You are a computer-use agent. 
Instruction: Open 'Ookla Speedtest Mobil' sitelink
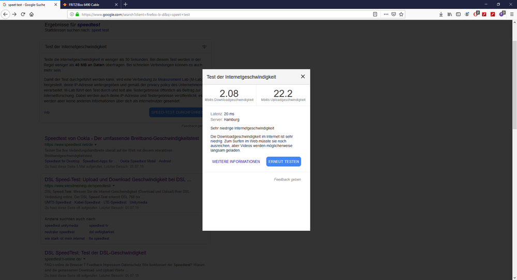click(138, 161)
